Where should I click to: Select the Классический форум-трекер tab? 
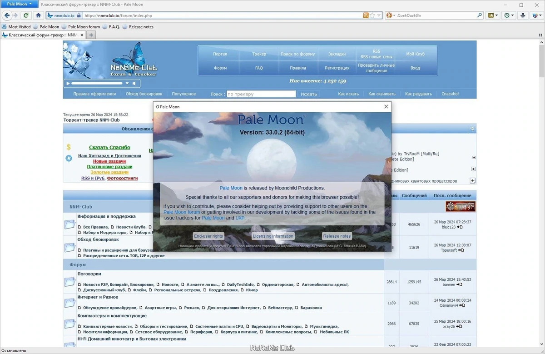tap(43, 35)
